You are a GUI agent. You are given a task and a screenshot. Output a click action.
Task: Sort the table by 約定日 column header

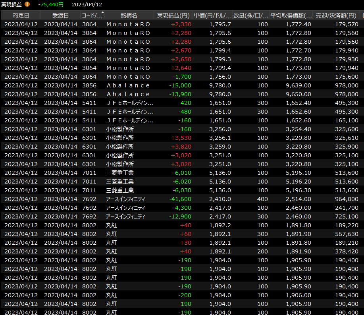tap(21, 15)
